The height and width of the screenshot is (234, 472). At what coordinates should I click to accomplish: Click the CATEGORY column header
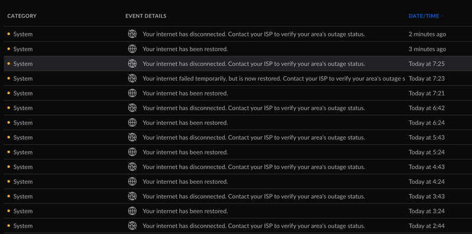click(22, 16)
